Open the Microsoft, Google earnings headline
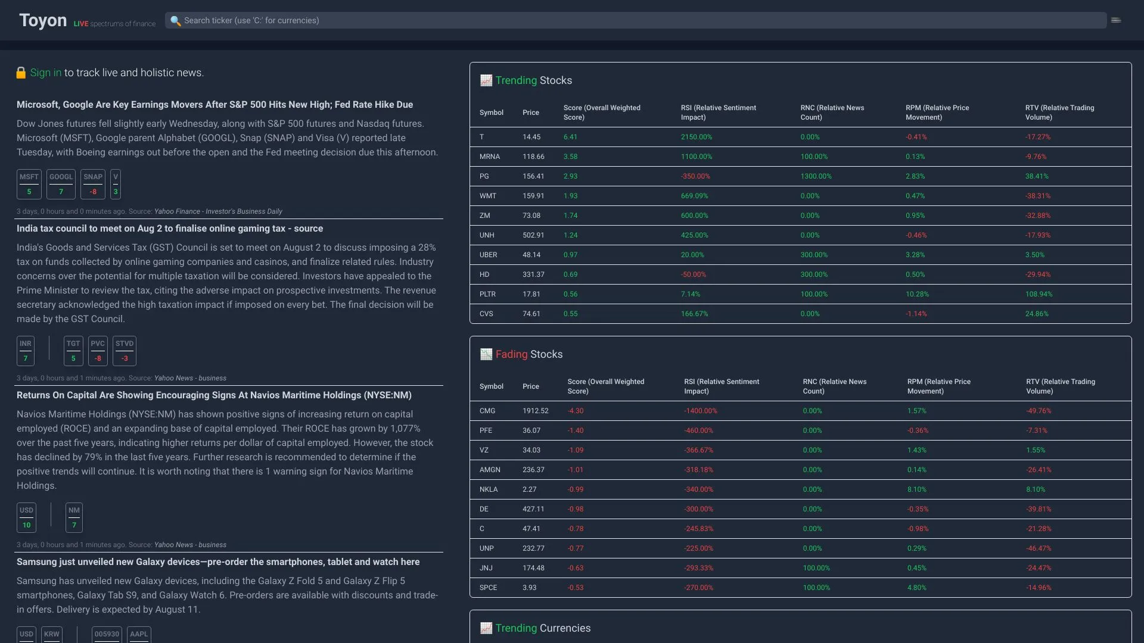This screenshot has width=1144, height=643. [x=214, y=104]
